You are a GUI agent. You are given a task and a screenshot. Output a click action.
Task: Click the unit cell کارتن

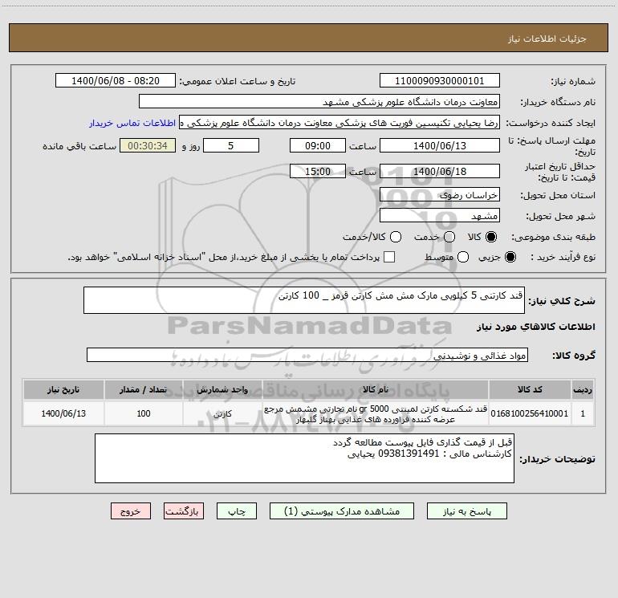222,413
